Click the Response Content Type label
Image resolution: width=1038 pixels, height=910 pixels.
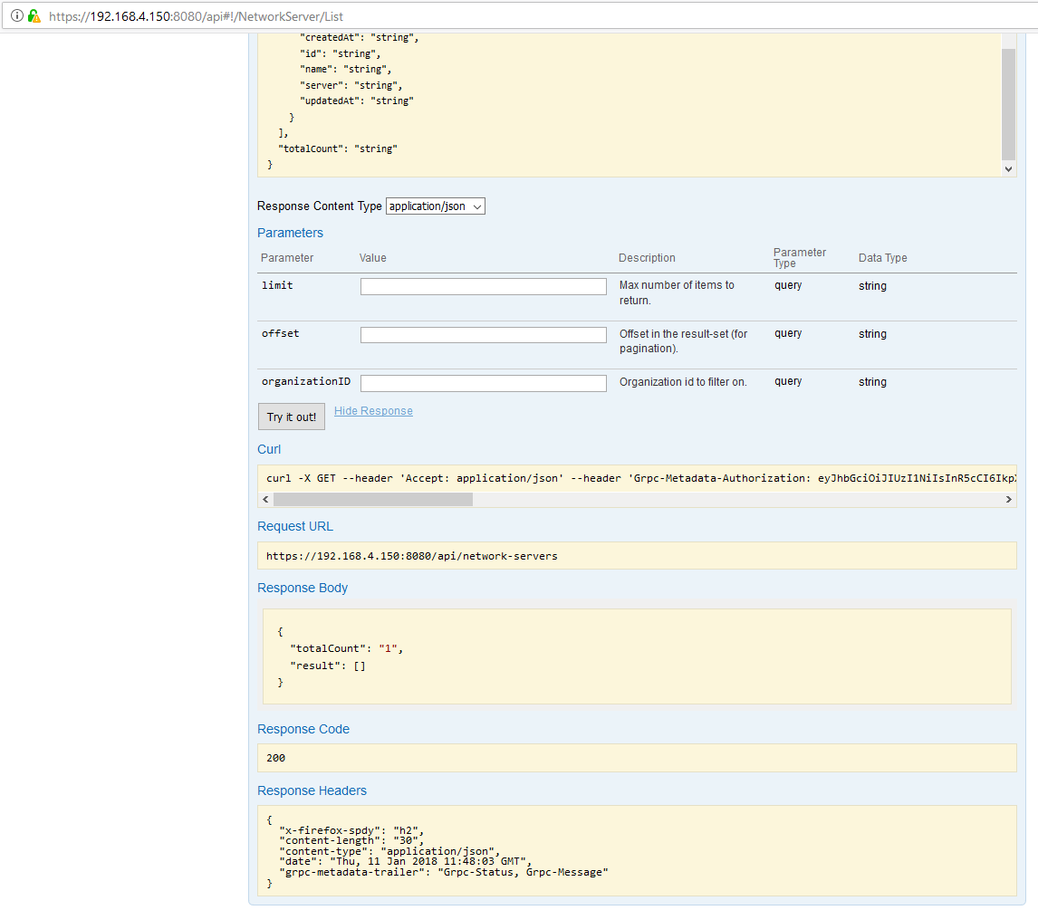pyautogui.click(x=319, y=206)
